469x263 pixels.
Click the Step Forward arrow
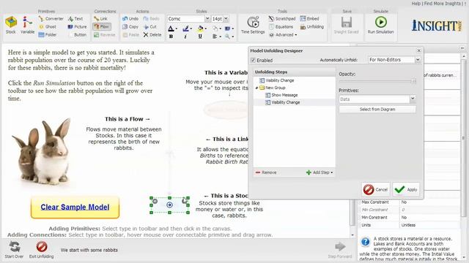coord(340,250)
